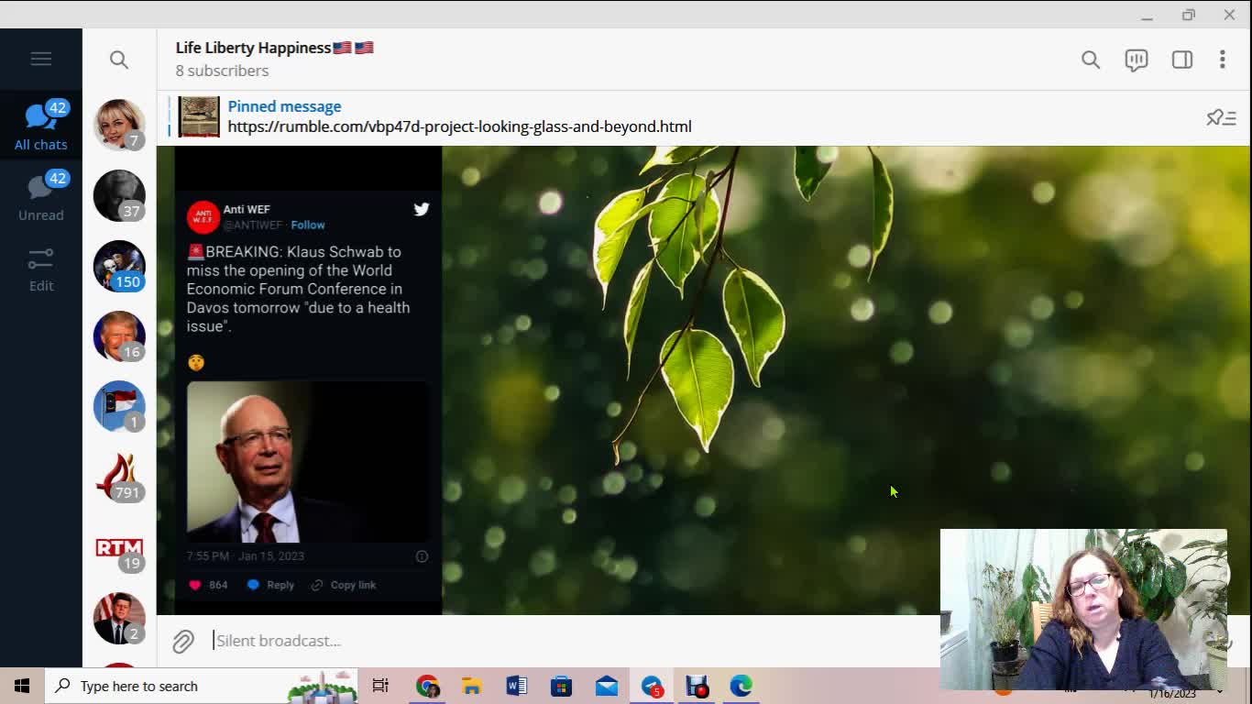1252x704 pixels.
Task: Follow the Anti WEF account
Action: coord(308,225)
